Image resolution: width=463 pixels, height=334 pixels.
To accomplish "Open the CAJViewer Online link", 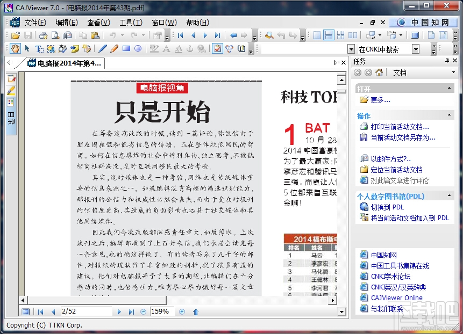I will click(396, 297).
